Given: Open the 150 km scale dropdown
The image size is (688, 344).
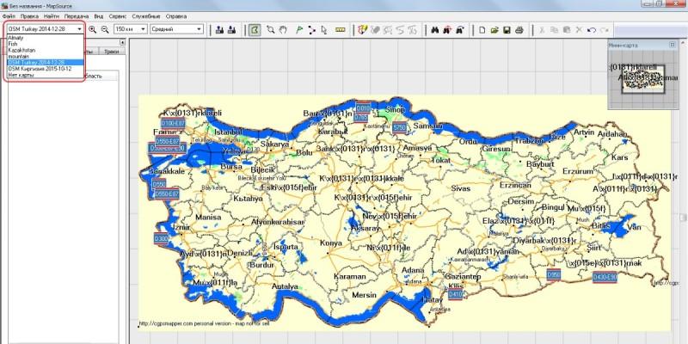Looking at the screenshot, I should point(143,29).
